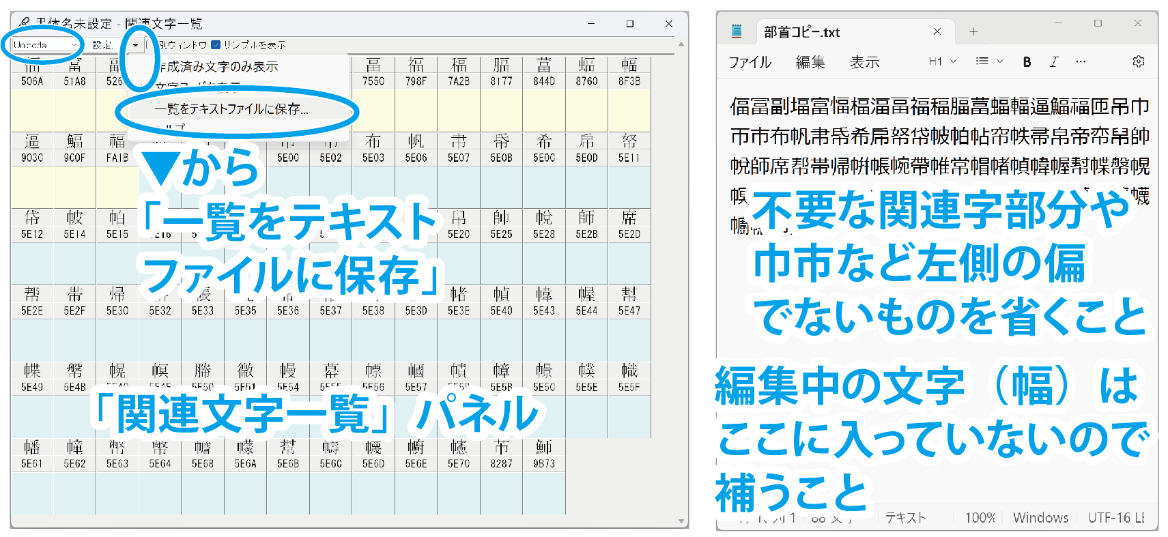
Task: Open the Unicode encoding combo box
Action: pyautogui.click(x=45, y=45)
